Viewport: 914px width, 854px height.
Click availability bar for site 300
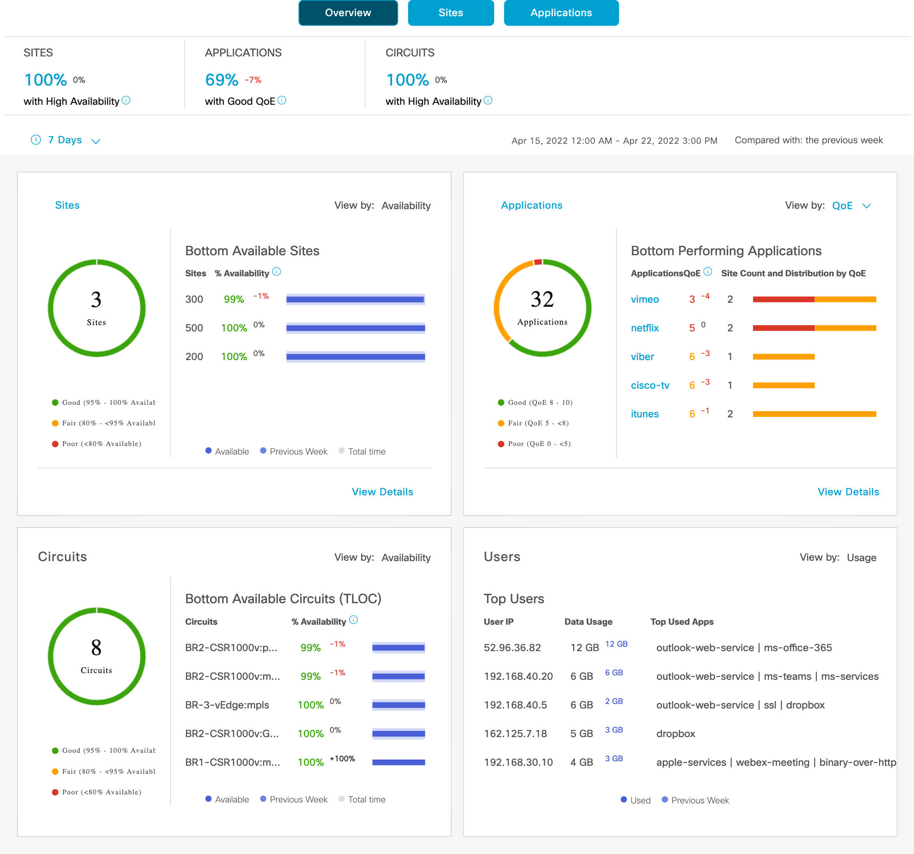tap(355, 300)
